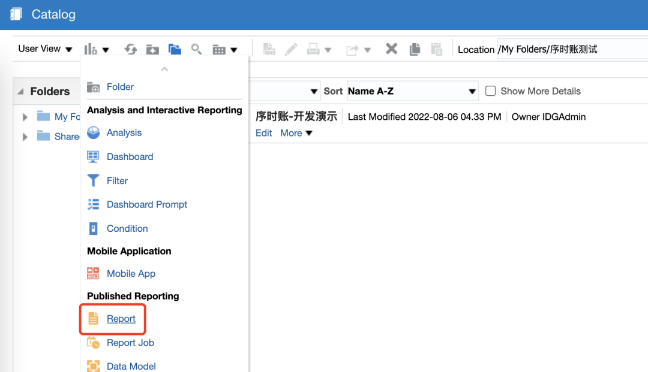Screen dimensions: 648x372
Task: Select Dashboard menu entry
Action: [x=130, y=156]
